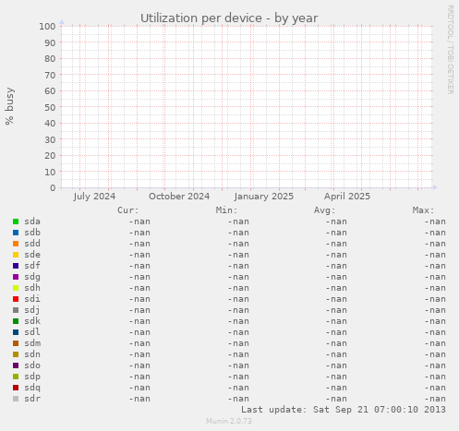Click the Max: column header
This screenshot has width=459, height=431.
(423, 210)
